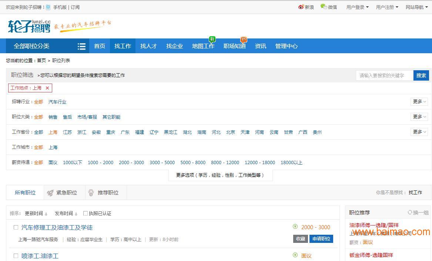Remove the 工作地点:上海 filter with X
The width and height of the screenshot is (432, 261).
pos(47,88)
